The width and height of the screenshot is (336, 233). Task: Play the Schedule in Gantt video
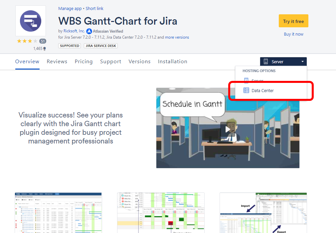pyautogui.click(x=228, y=129)
